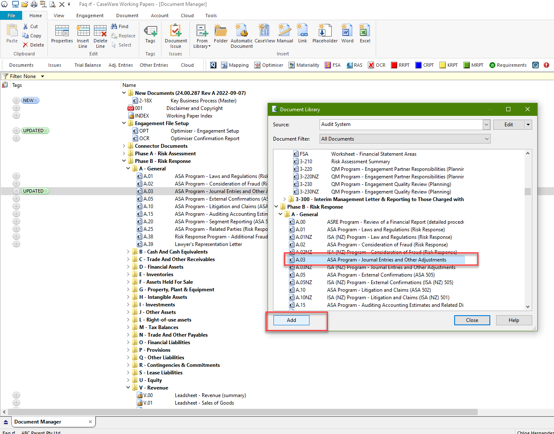Click the RAS toolbar button
Viewport: 554px width, 434px height.
(x=354, y=65)
